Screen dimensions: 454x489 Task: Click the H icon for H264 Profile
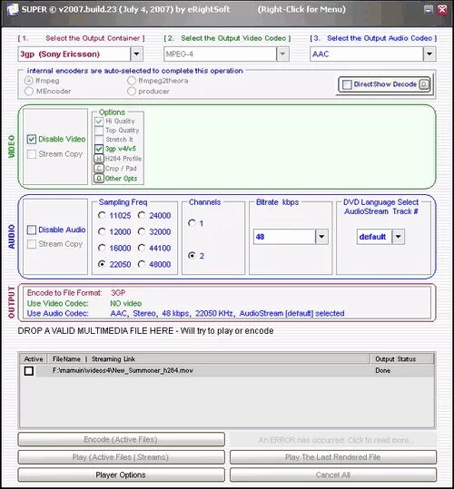pos(99,159)
